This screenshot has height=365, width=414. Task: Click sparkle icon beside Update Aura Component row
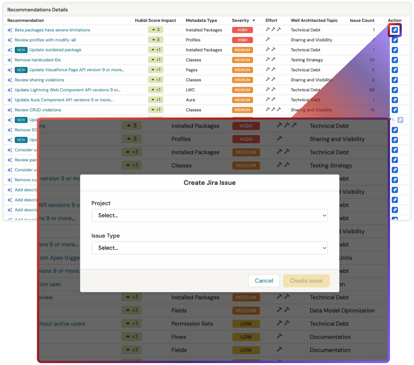(10, 100)
